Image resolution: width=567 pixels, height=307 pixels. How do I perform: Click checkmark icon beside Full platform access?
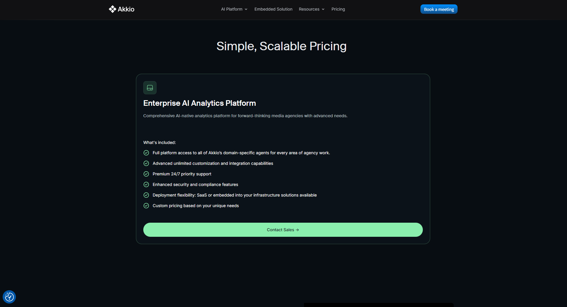pyautogui.click(x=146, y=153)
